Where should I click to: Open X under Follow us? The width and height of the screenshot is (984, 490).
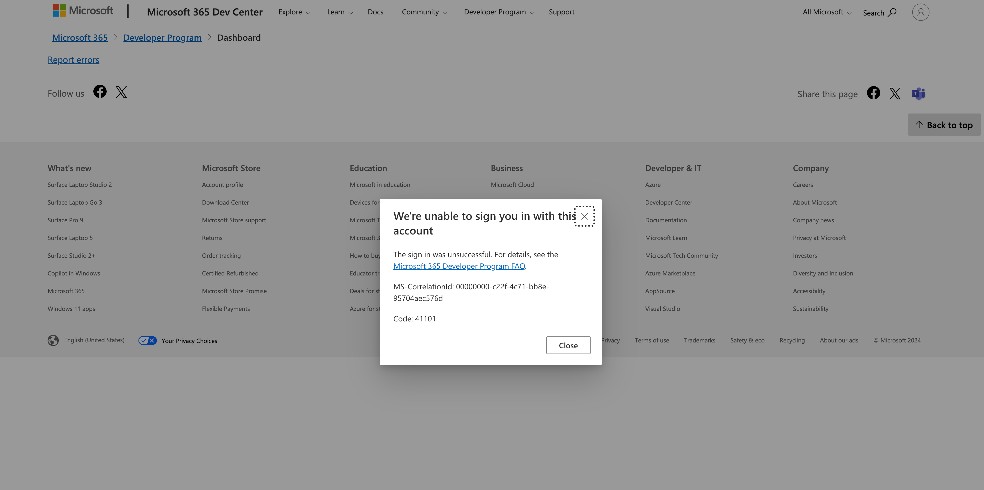(x=121, y=92)
